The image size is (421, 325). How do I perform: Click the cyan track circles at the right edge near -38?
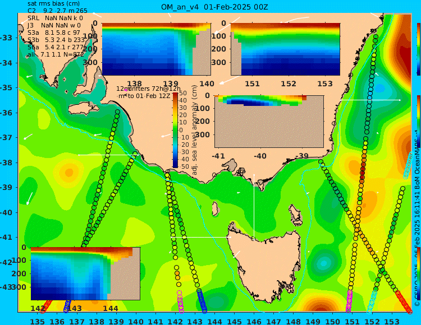[409, 165]
